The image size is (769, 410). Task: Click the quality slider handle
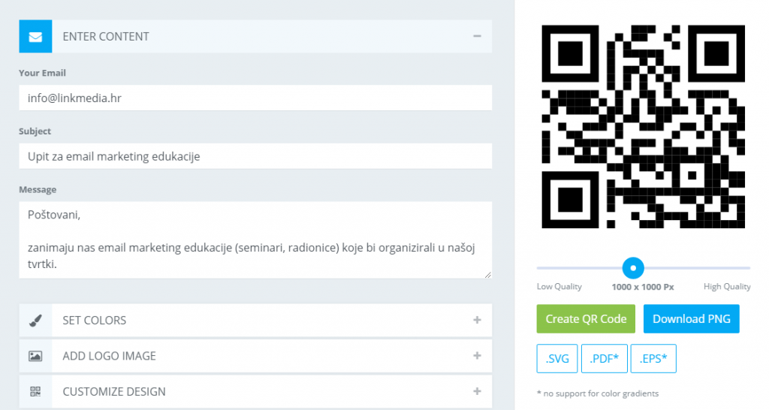(633, 267)
